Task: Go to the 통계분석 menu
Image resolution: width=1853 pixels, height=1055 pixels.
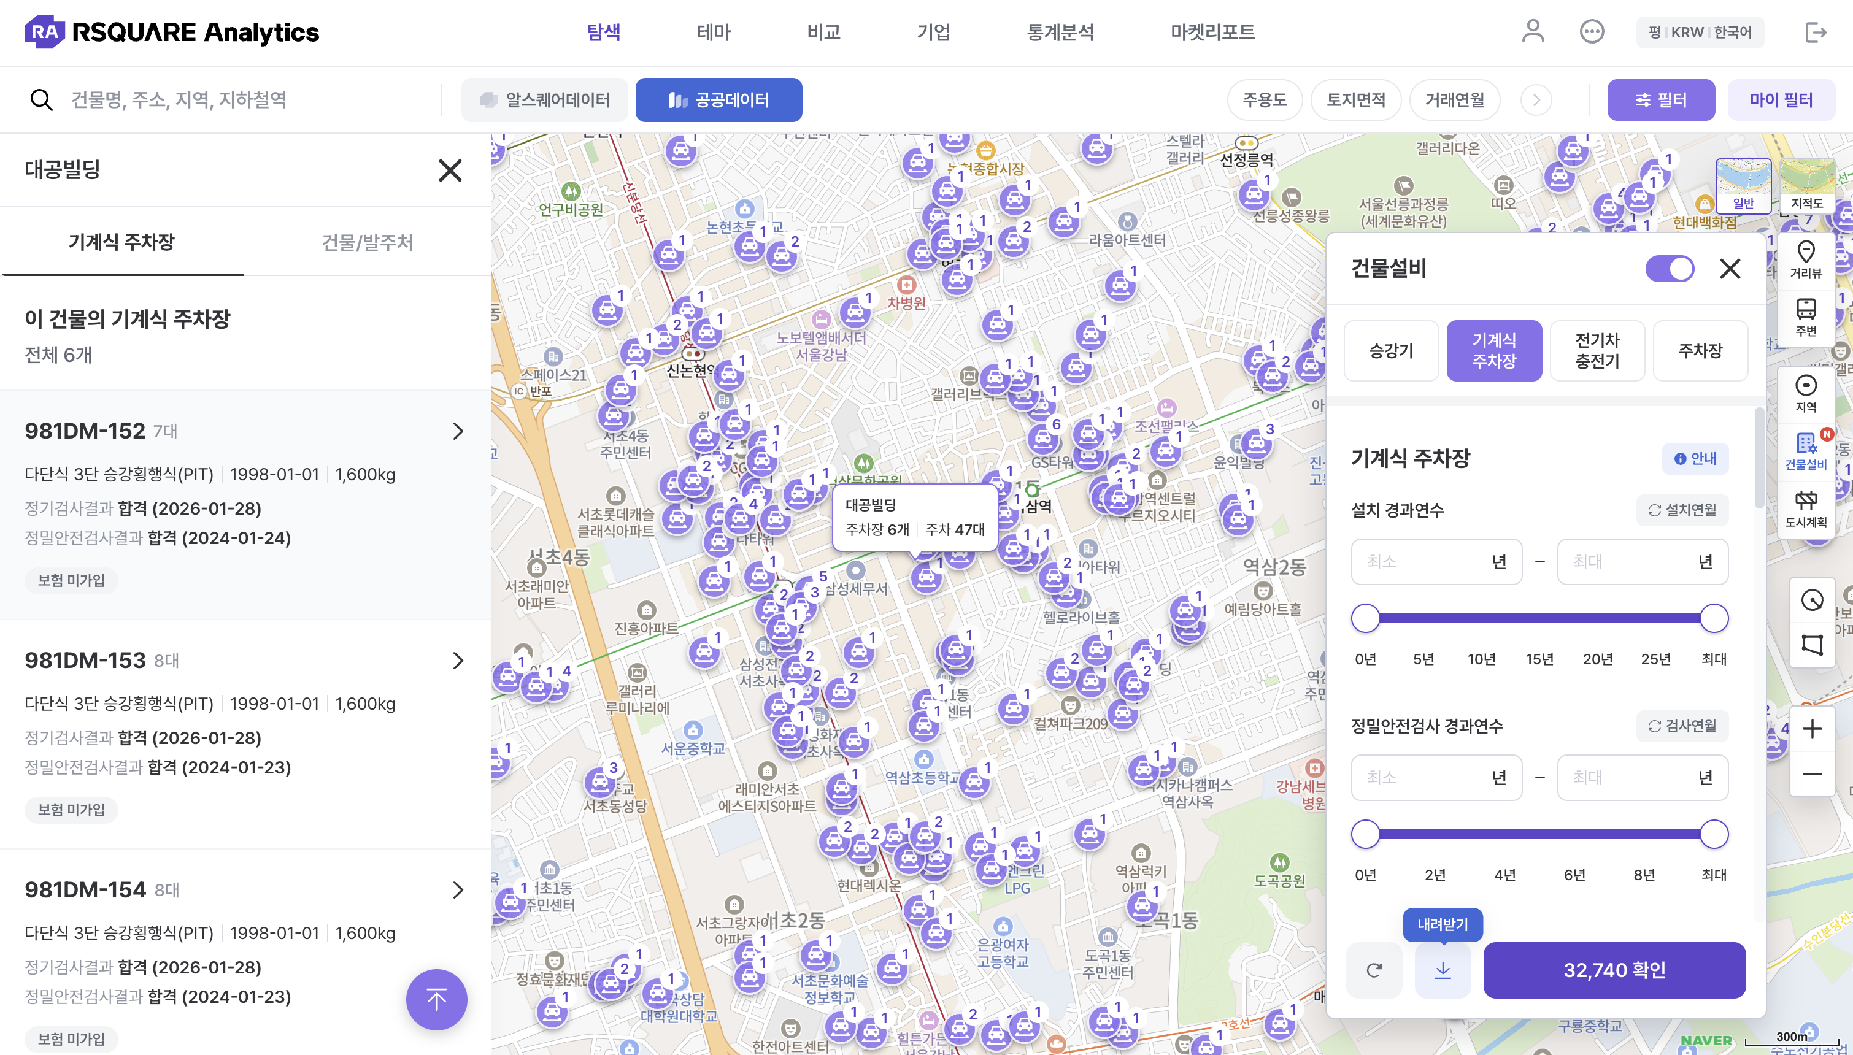Action: 1060,33
